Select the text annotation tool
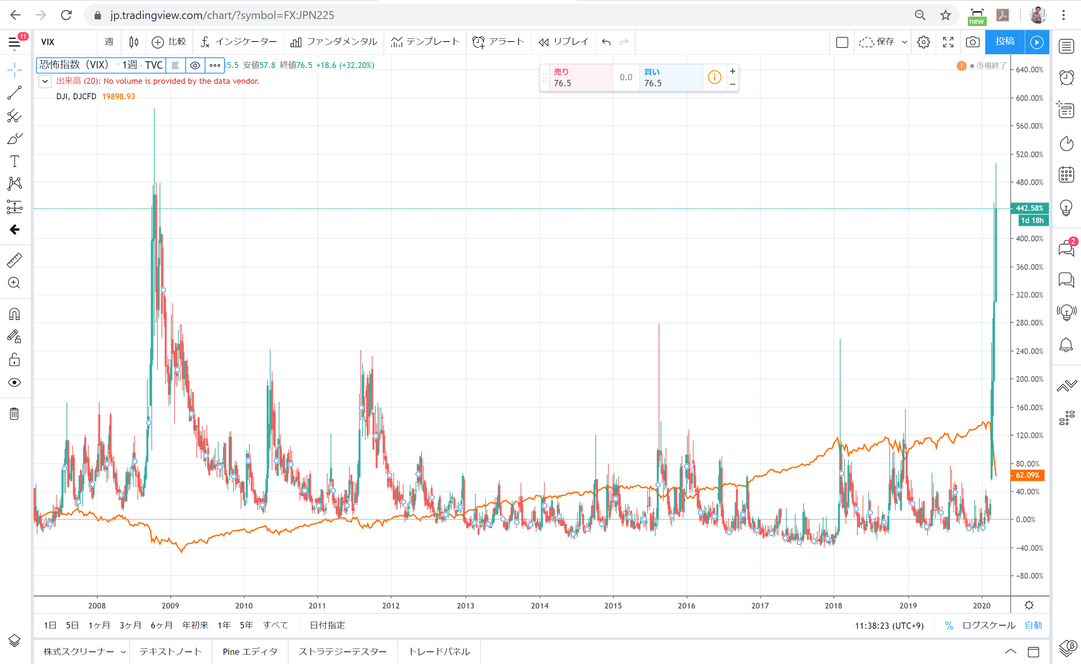 [x=15, y=161]
